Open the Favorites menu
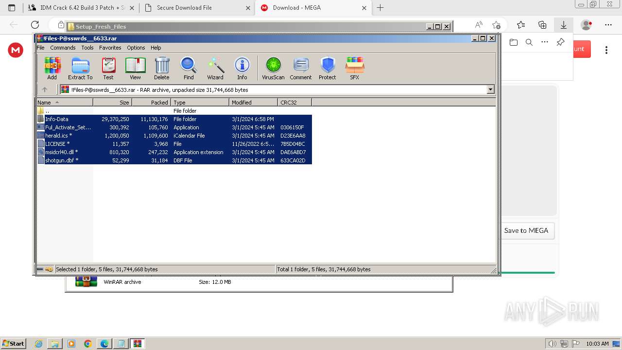The width and height of the screenshot is (622, 350). click(x=110, y=48)
